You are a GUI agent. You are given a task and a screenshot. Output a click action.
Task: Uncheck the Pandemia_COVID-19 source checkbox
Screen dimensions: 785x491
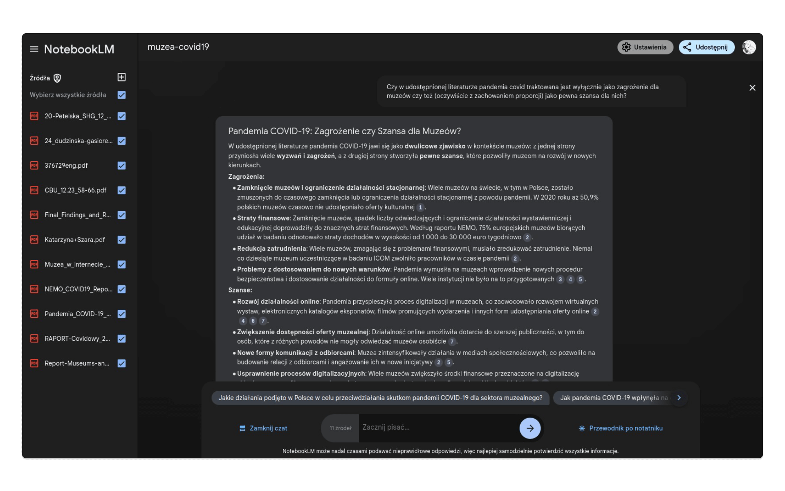(x=121, y=314)
